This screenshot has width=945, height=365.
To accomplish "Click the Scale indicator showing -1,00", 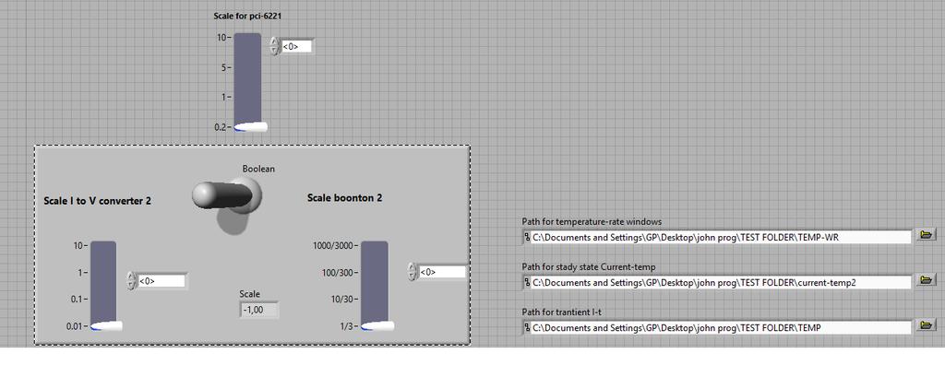I will (258, 310).
